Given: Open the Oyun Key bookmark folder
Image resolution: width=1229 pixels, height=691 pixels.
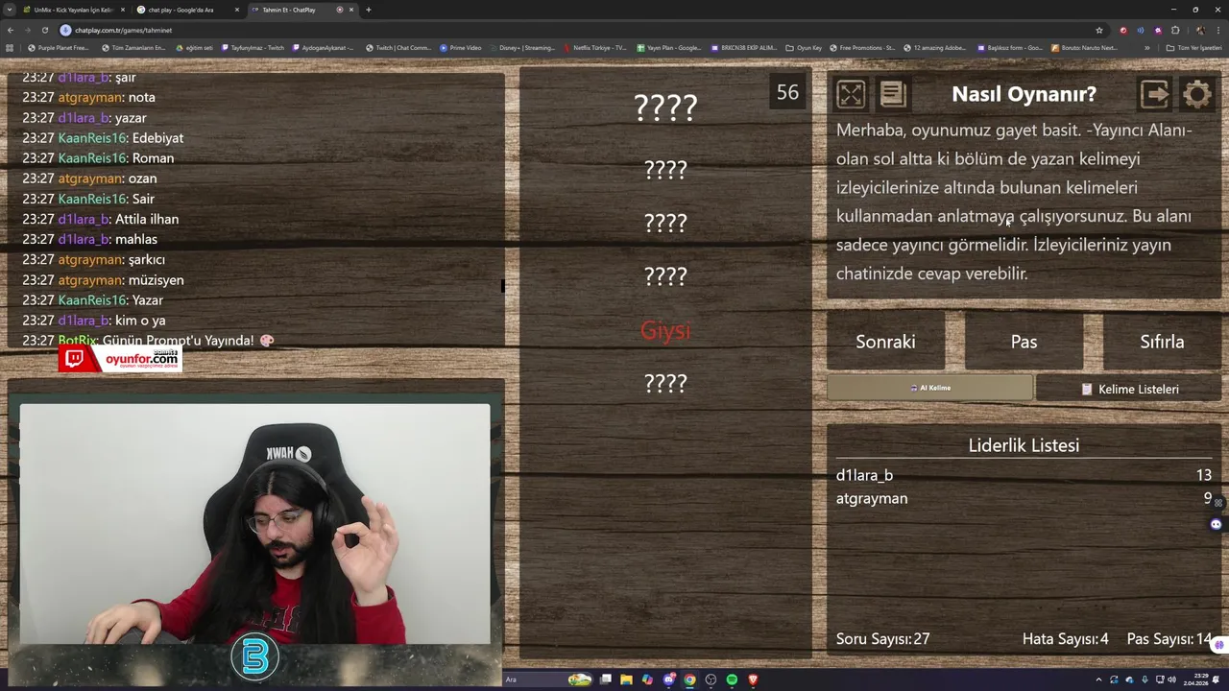Looking at the screenshot, I should [804, 47].
